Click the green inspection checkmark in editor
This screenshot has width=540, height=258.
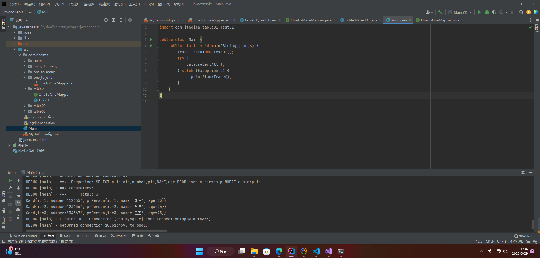pos(530,27)
